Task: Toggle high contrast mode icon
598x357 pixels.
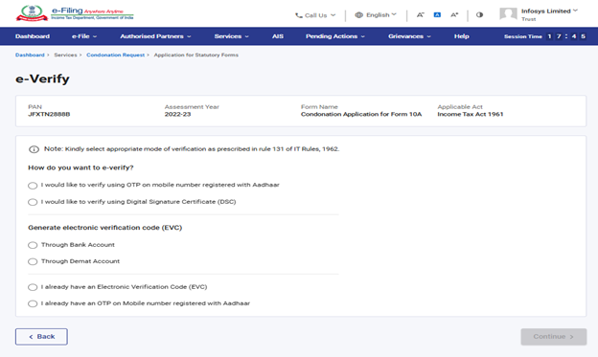Action: click(x=479, y=15)
